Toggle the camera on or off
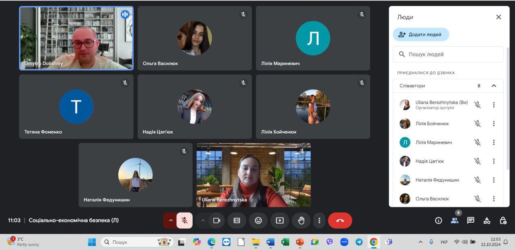515x250 pixels. pyautogui.click(x=217, y=220)
